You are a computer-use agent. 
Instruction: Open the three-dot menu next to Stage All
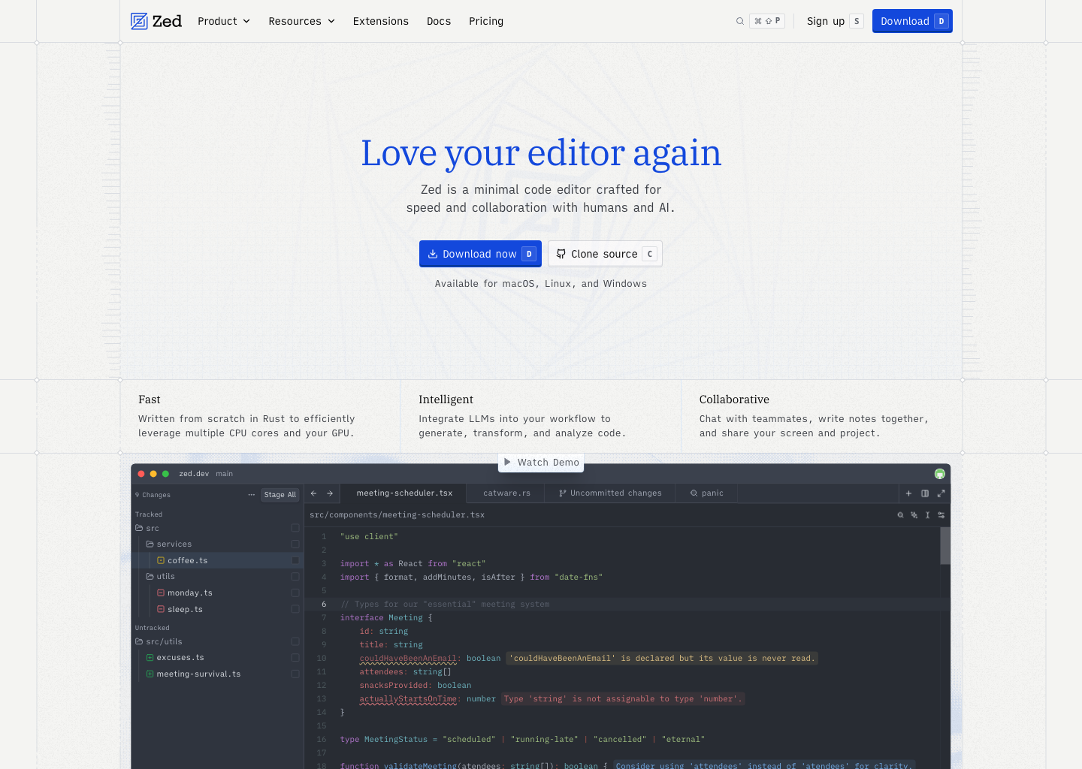[x=251, y=495]
